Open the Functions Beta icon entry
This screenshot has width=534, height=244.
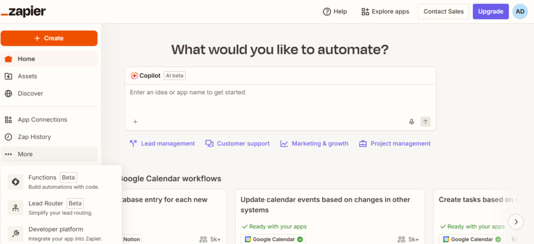pos(16,182)
